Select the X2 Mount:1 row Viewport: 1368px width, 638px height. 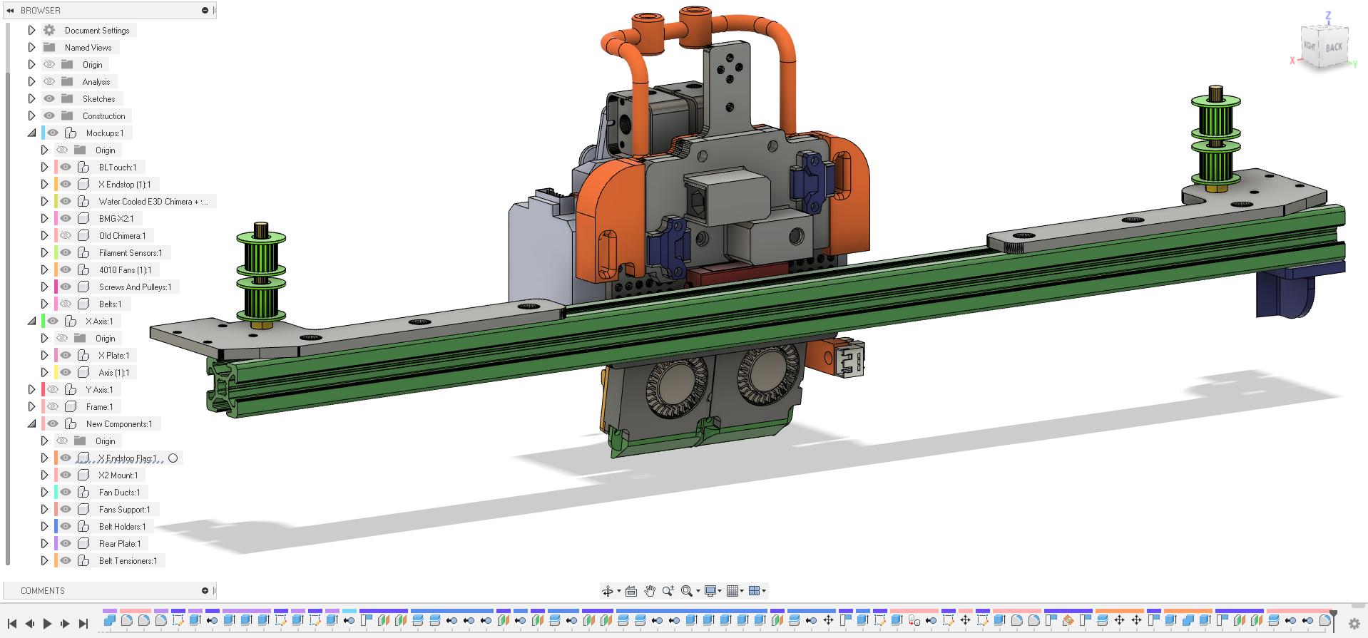coord(99,475)
